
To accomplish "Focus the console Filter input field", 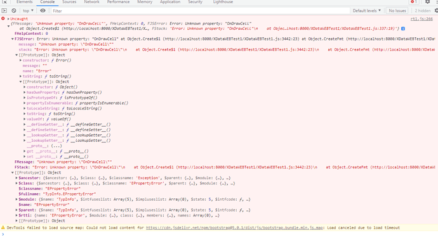I will pos(200,11).
